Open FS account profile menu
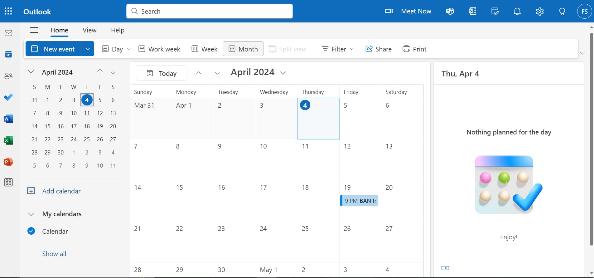Screen dimensions: 594x278 [x=585, y=11]
